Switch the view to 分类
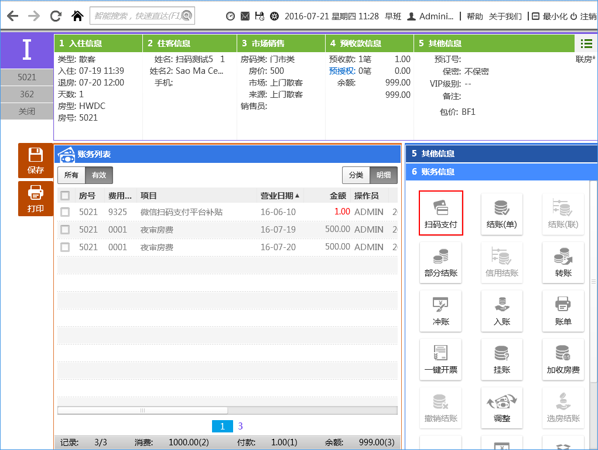The width and height of the screenshot is (598, 450). (356, 175)
